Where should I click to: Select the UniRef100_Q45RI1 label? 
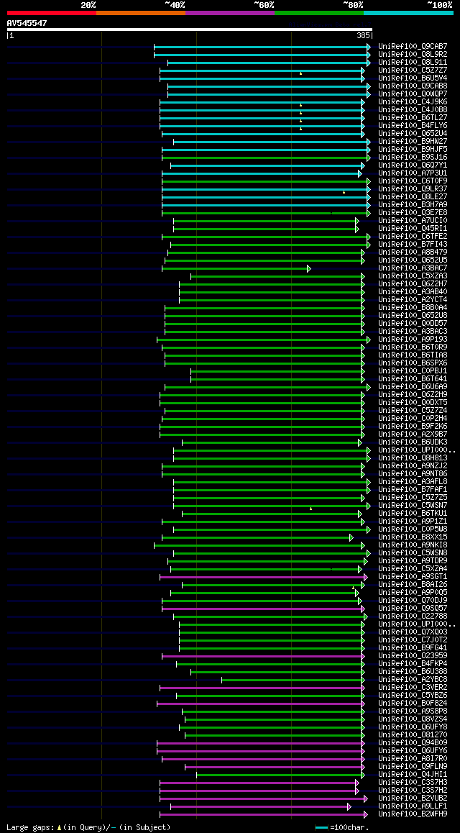pos(413,229)
